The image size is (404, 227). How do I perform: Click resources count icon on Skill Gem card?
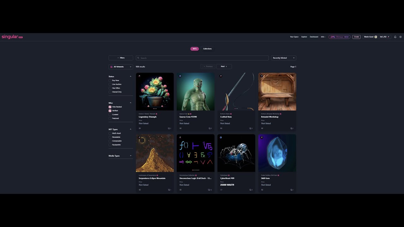291,190
